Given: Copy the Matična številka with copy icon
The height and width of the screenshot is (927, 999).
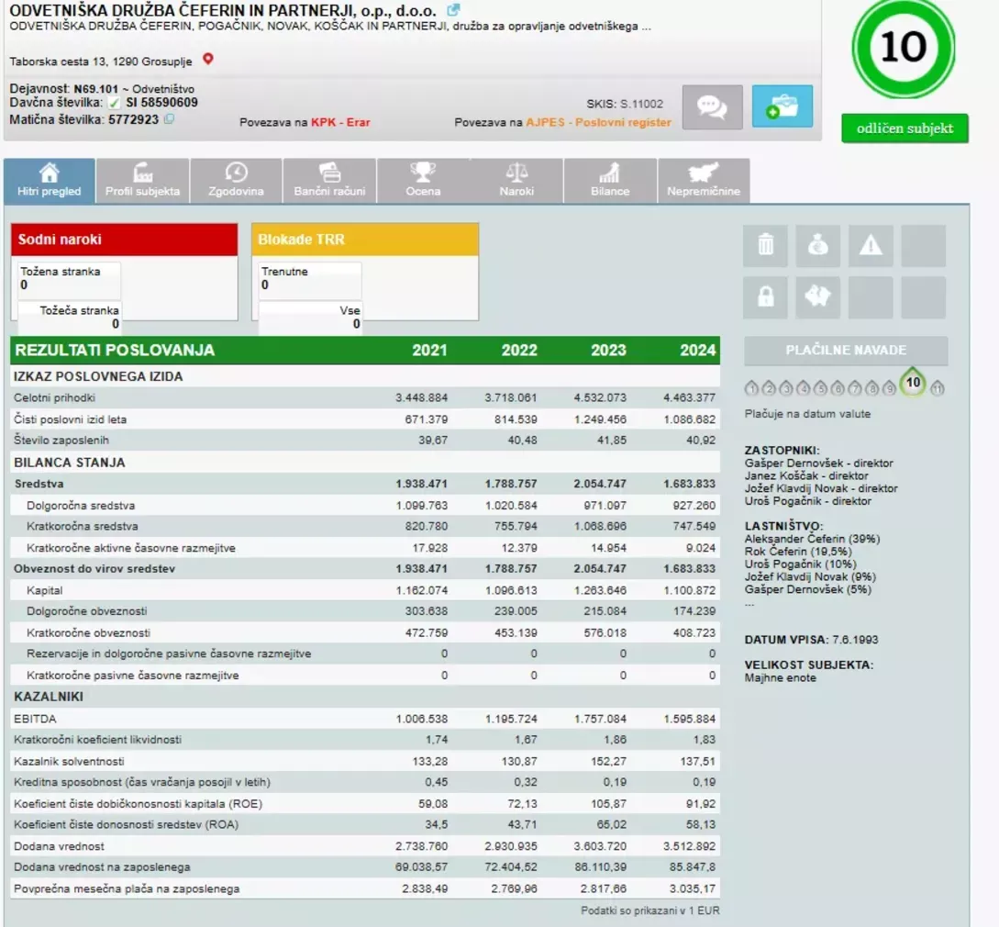Looking at the screenshot, I should pos(169,119).
